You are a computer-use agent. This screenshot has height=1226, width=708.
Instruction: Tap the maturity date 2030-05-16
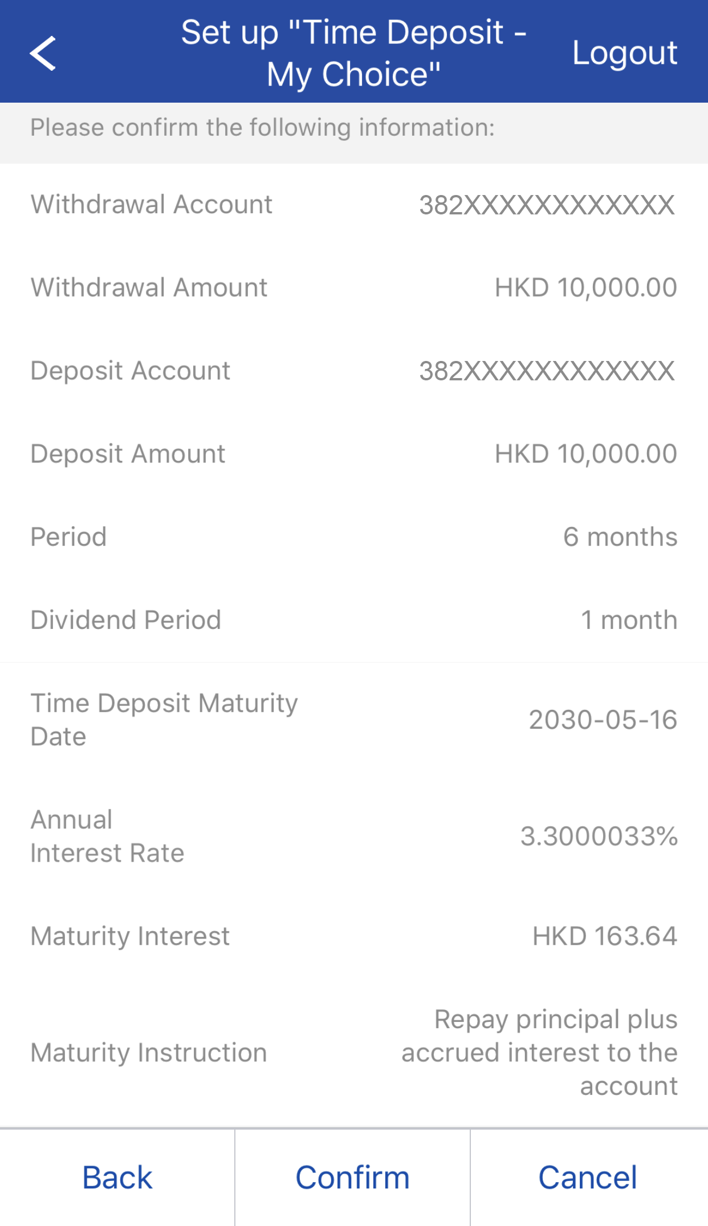point(603,720)
